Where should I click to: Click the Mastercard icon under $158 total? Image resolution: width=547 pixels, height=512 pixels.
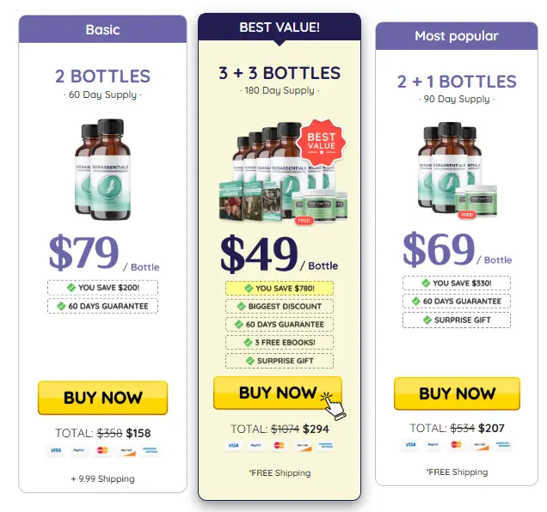(102, 450)
